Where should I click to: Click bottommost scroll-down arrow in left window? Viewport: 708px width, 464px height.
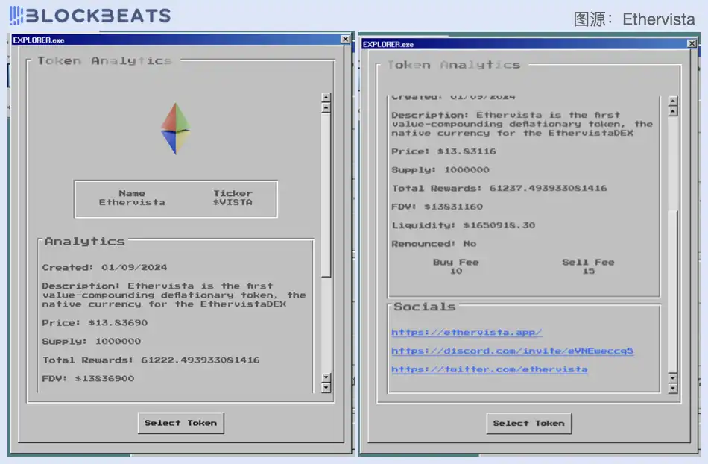pos(326,388)
